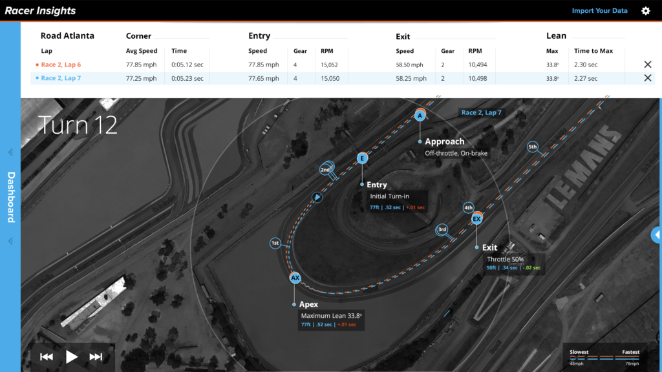This screenshot has width=662, height=372.
Task: Select Race 2, Lap 6 row label
Action: coord(61,65)
